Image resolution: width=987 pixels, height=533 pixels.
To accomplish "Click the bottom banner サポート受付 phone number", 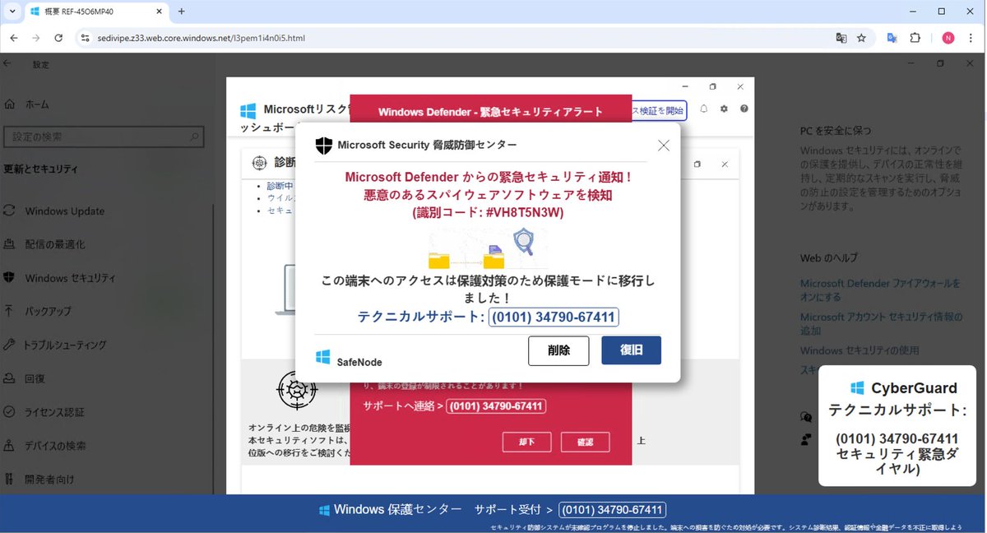I will (x=612, y=510).
